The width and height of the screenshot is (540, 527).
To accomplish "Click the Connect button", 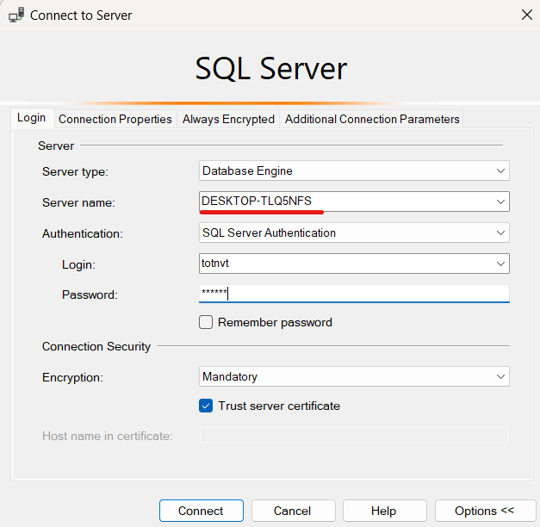I will coord(202,511).
